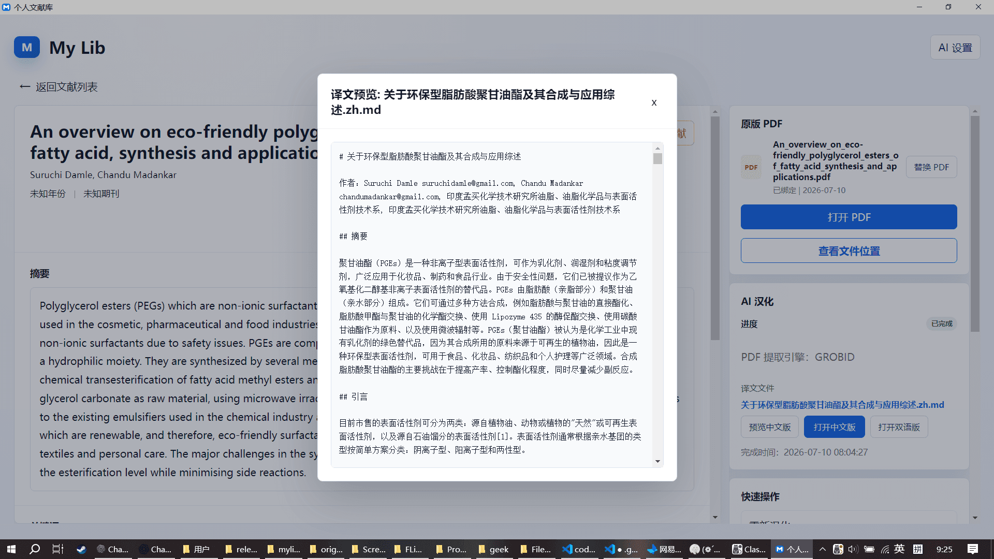Switch to 用户 folder in taskbar

click(x=197, y=549)
